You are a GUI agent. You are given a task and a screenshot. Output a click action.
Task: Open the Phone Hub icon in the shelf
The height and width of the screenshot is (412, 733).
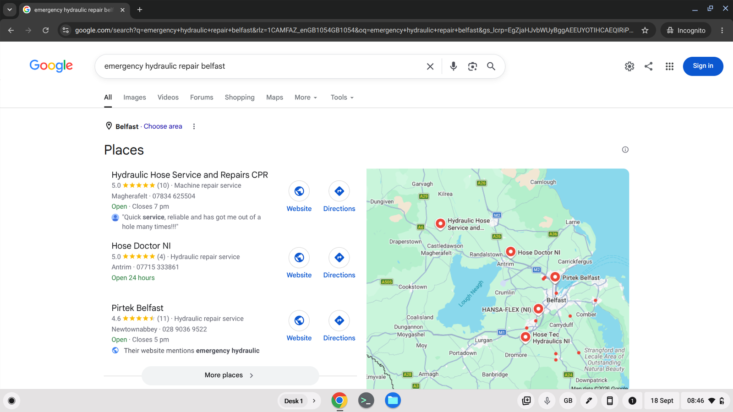coord(610,401)
